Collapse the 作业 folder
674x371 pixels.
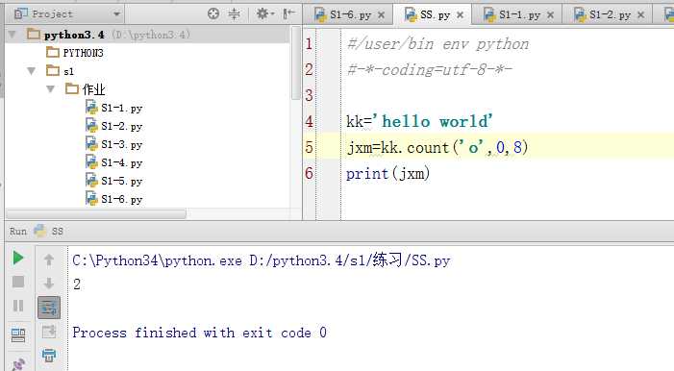51,89
